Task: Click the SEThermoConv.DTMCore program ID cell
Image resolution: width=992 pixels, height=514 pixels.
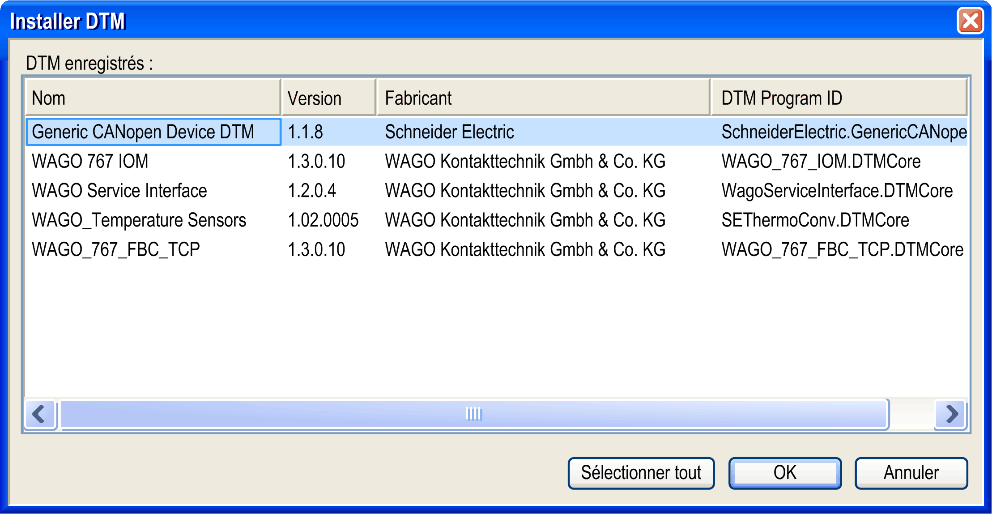Action: tap(815, 220)
